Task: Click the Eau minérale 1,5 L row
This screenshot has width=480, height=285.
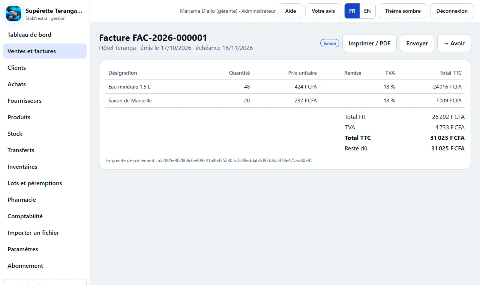Action: click(x=285, y=87)
